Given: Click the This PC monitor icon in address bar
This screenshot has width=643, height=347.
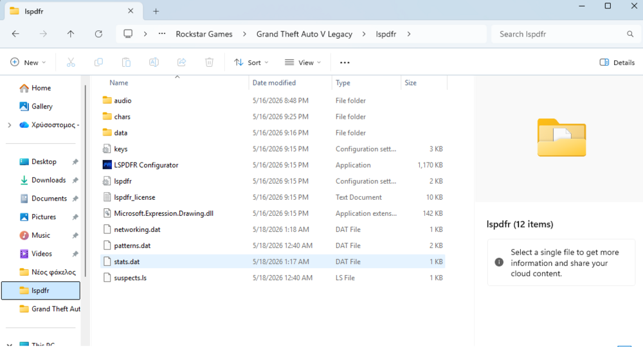Looking at the screenshot, I should pos(129,33).
